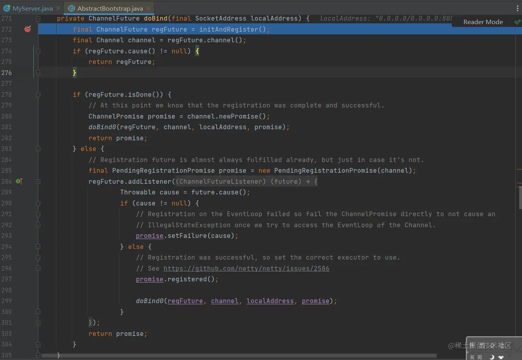Click the "localAddress:" inlay hint on line 271
Image resolution: width=522 pixels, height=360 pixels.
tap(345, 19)
